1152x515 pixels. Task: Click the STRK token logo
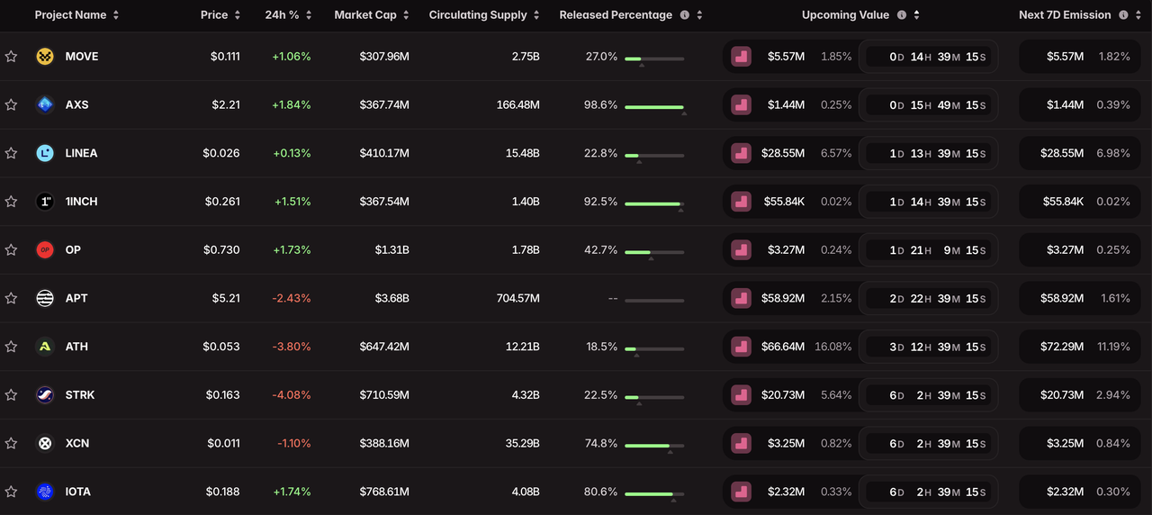point(45,395)
